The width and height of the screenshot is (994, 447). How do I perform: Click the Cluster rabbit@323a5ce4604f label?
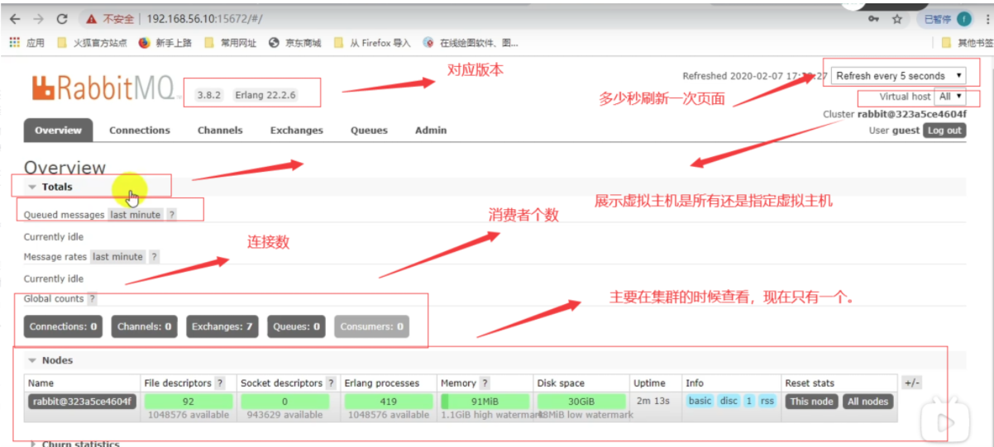(894, 114)
